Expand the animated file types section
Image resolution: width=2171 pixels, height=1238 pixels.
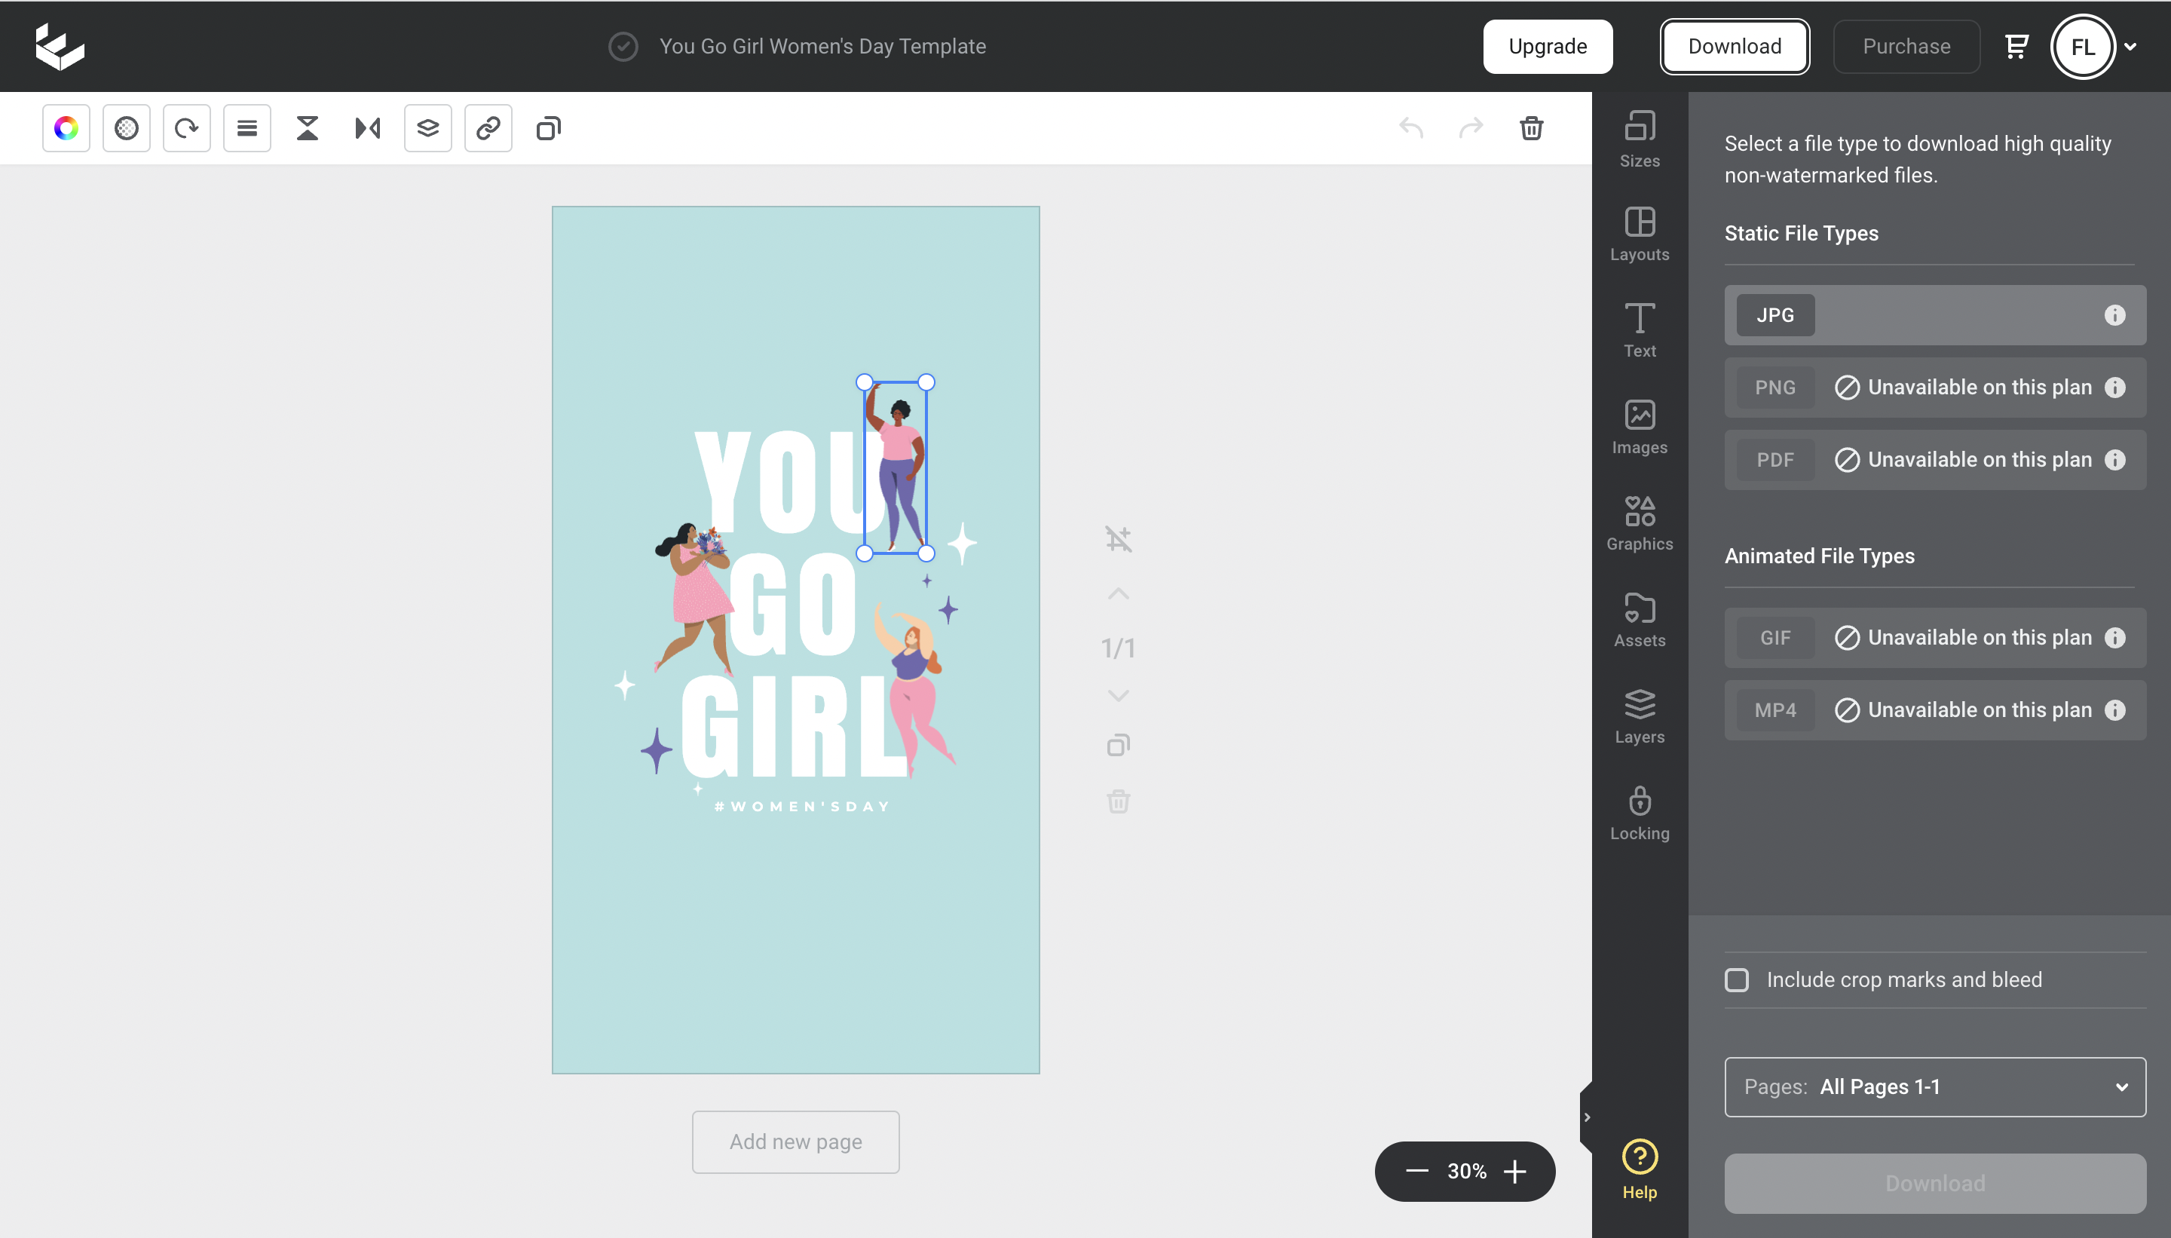(x=1819, y=555)
